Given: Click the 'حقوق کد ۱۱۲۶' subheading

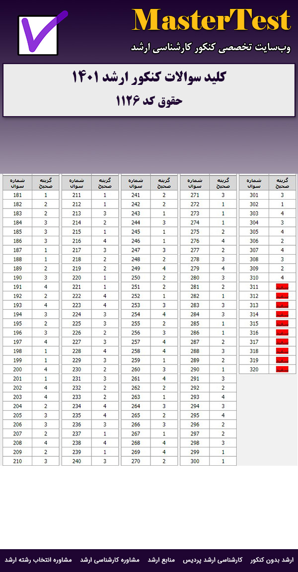Looking at the screenshot, I should click(x=149, y=101).
